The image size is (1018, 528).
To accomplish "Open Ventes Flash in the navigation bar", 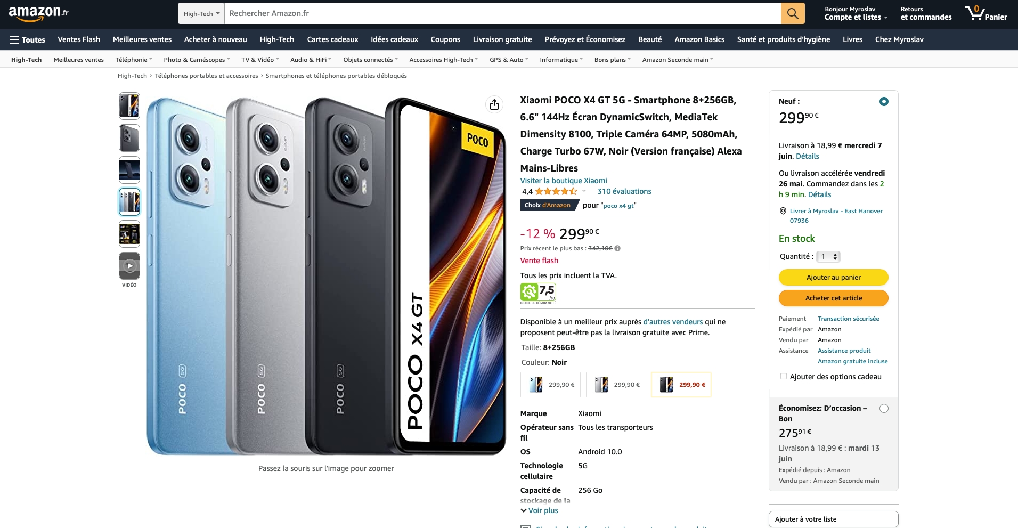I will click(x=79, y=39).
